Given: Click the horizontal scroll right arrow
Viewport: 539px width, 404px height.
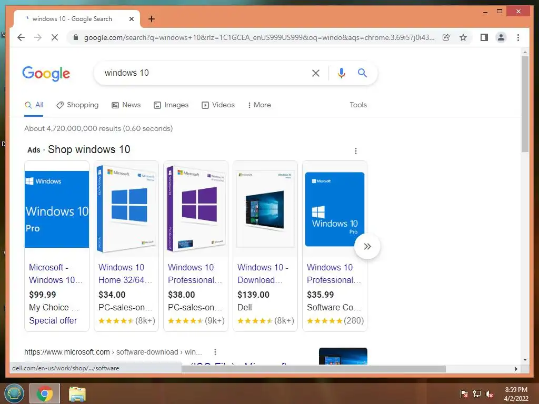Looking at the screenshot, I should point(516,369).
